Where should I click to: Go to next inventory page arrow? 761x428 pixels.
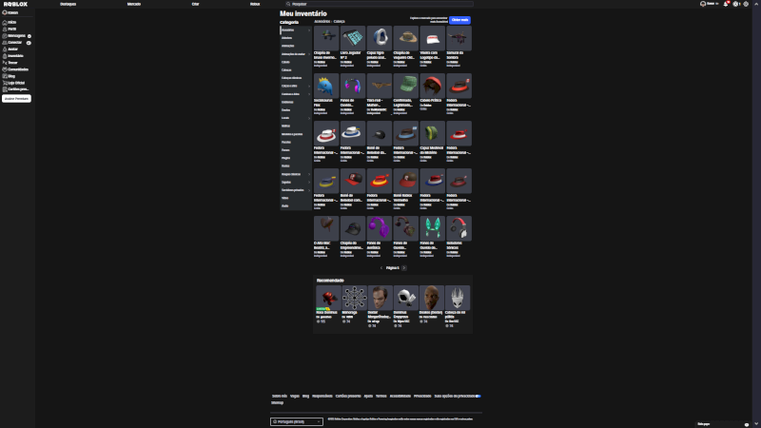[403, 268]
